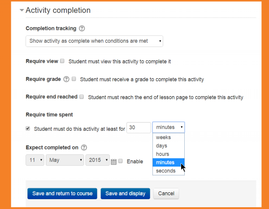
Task: Open the month dropdown showing May
Action: coord(65,160)
